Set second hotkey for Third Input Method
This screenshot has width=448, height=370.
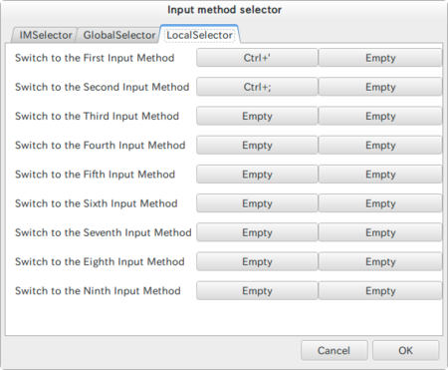click(380, 116)
